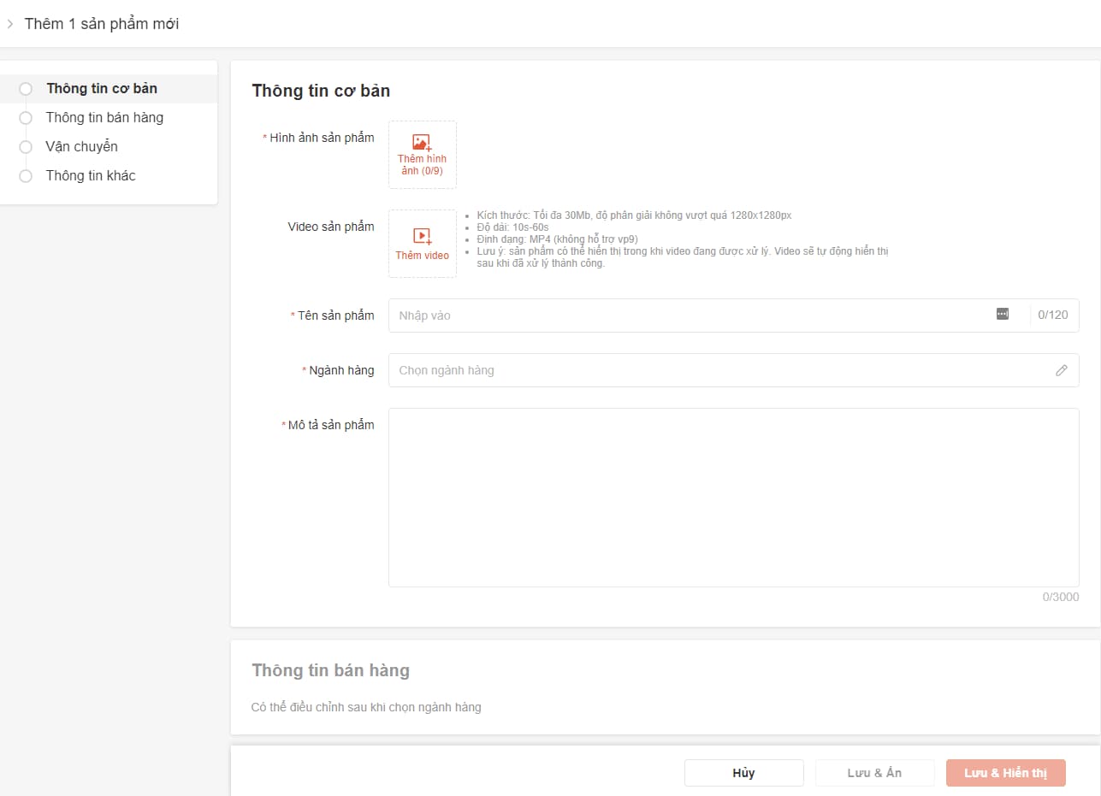Viewport: 1101px width, 796px height.
Task: Select the Vận chuyển step circle
Action: [x=26, y=147]
